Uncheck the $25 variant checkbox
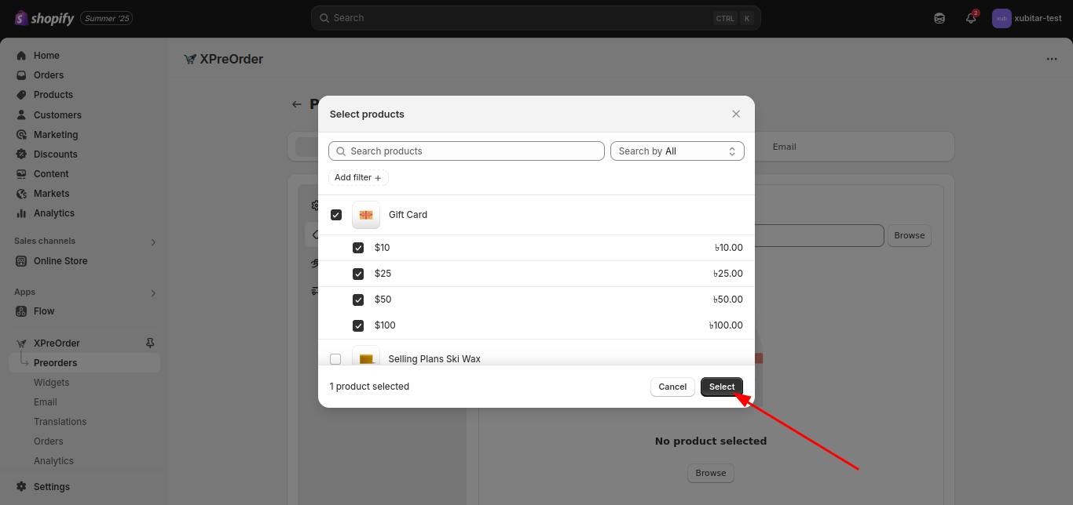The width and height of the screenshot is (1073, 505). [x=358, y=274]
